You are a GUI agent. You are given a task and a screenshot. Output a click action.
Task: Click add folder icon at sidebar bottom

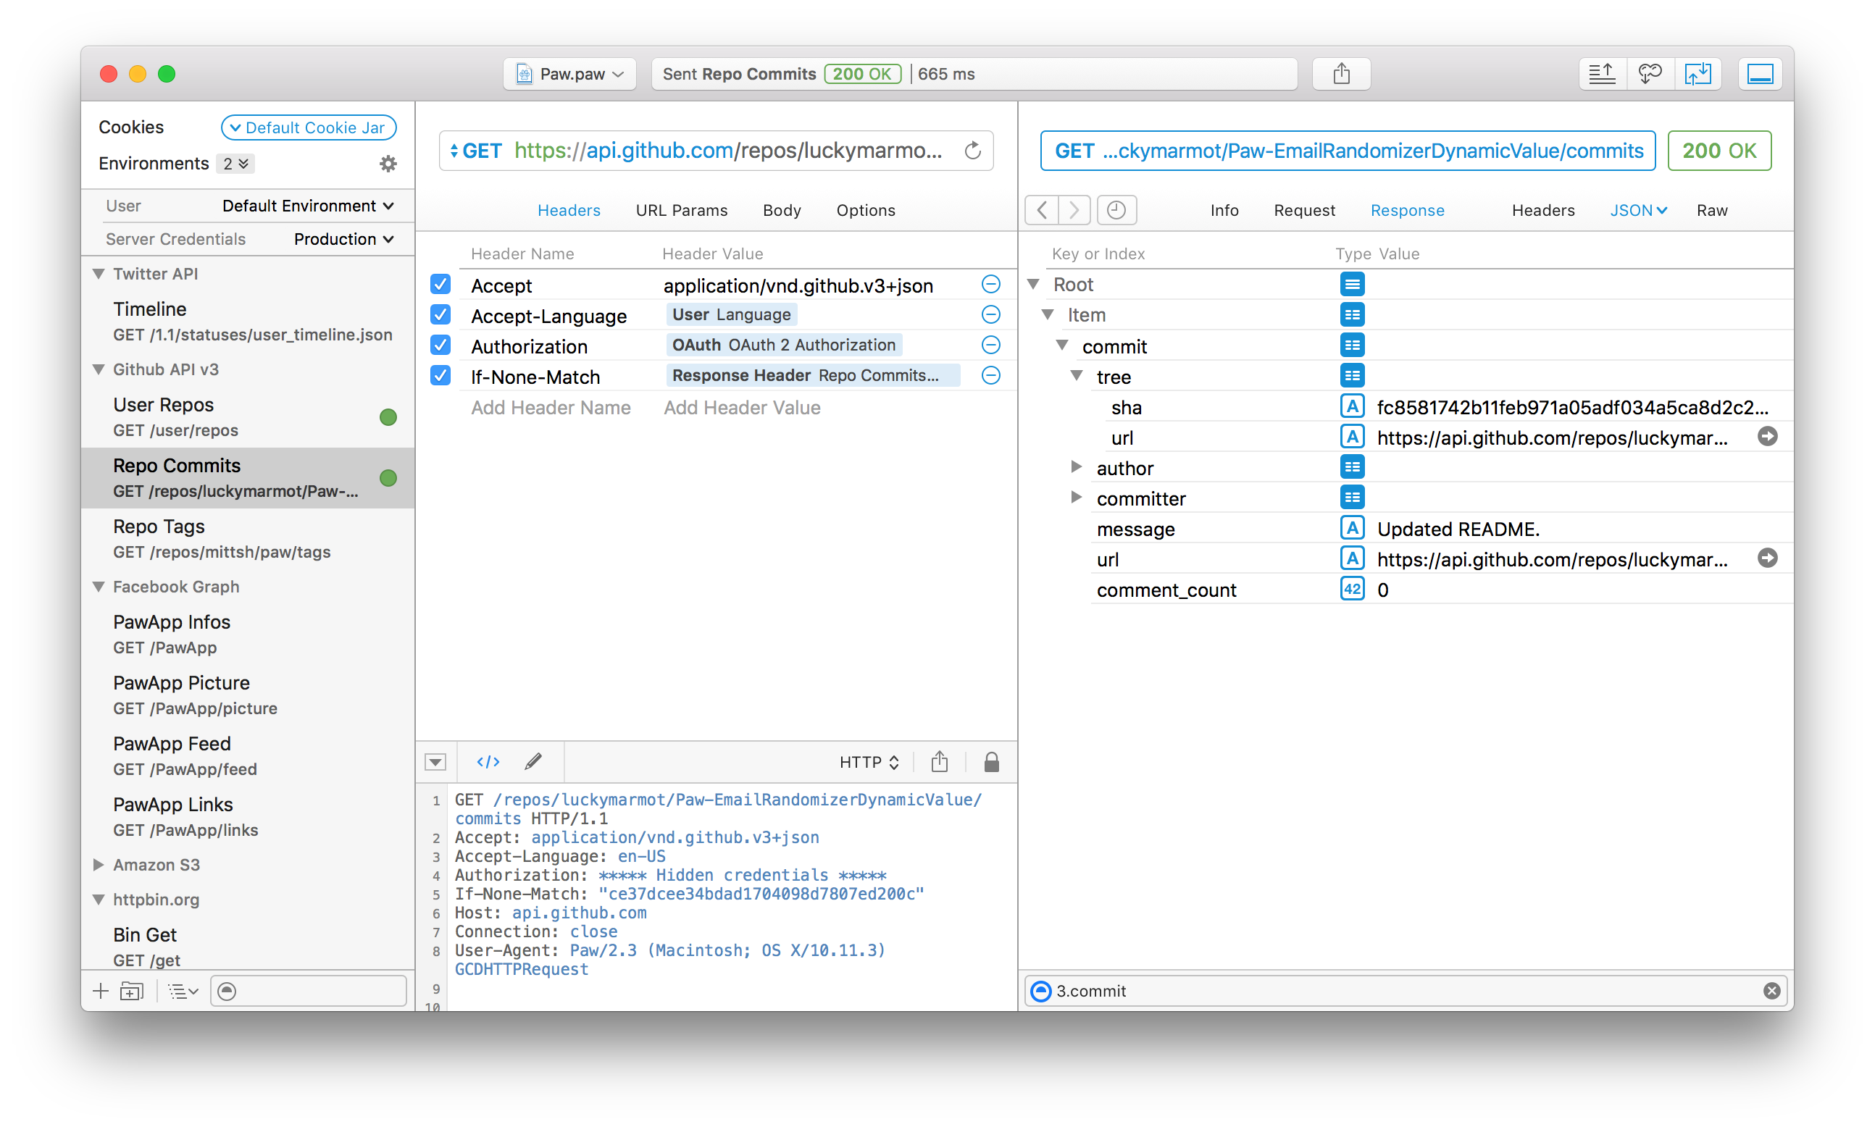click(x=131, y=991)
